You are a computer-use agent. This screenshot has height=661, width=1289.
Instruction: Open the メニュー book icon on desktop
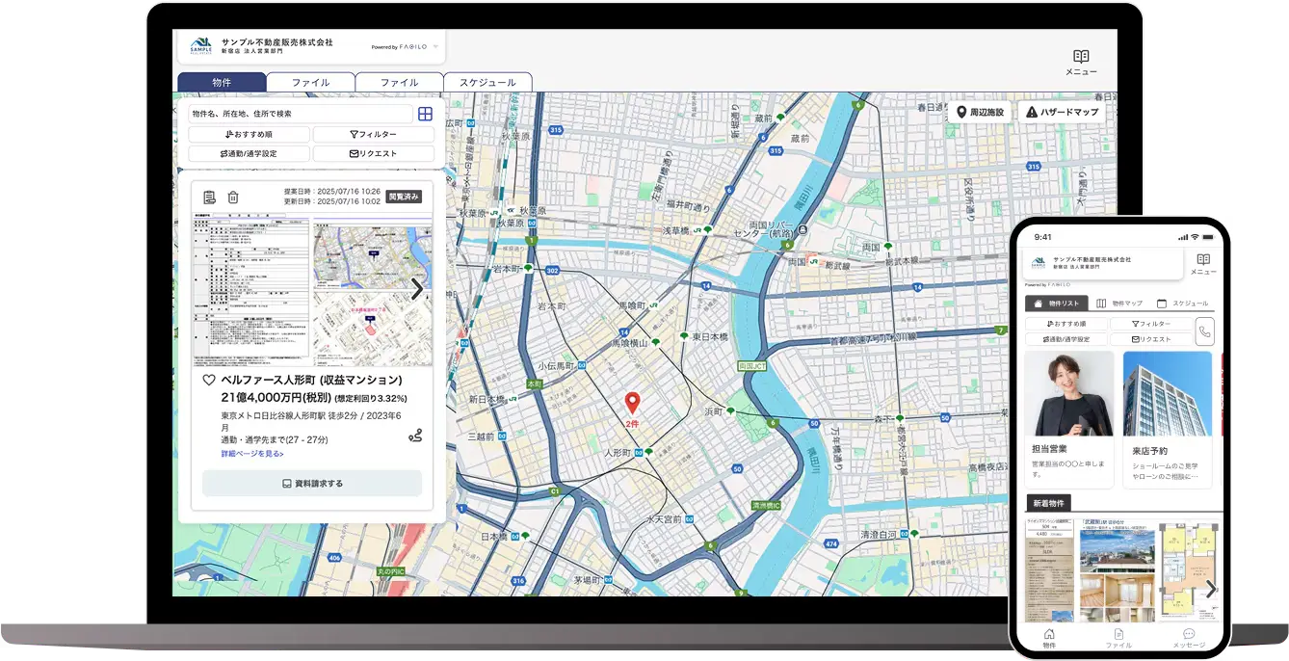pos(1081,58)
